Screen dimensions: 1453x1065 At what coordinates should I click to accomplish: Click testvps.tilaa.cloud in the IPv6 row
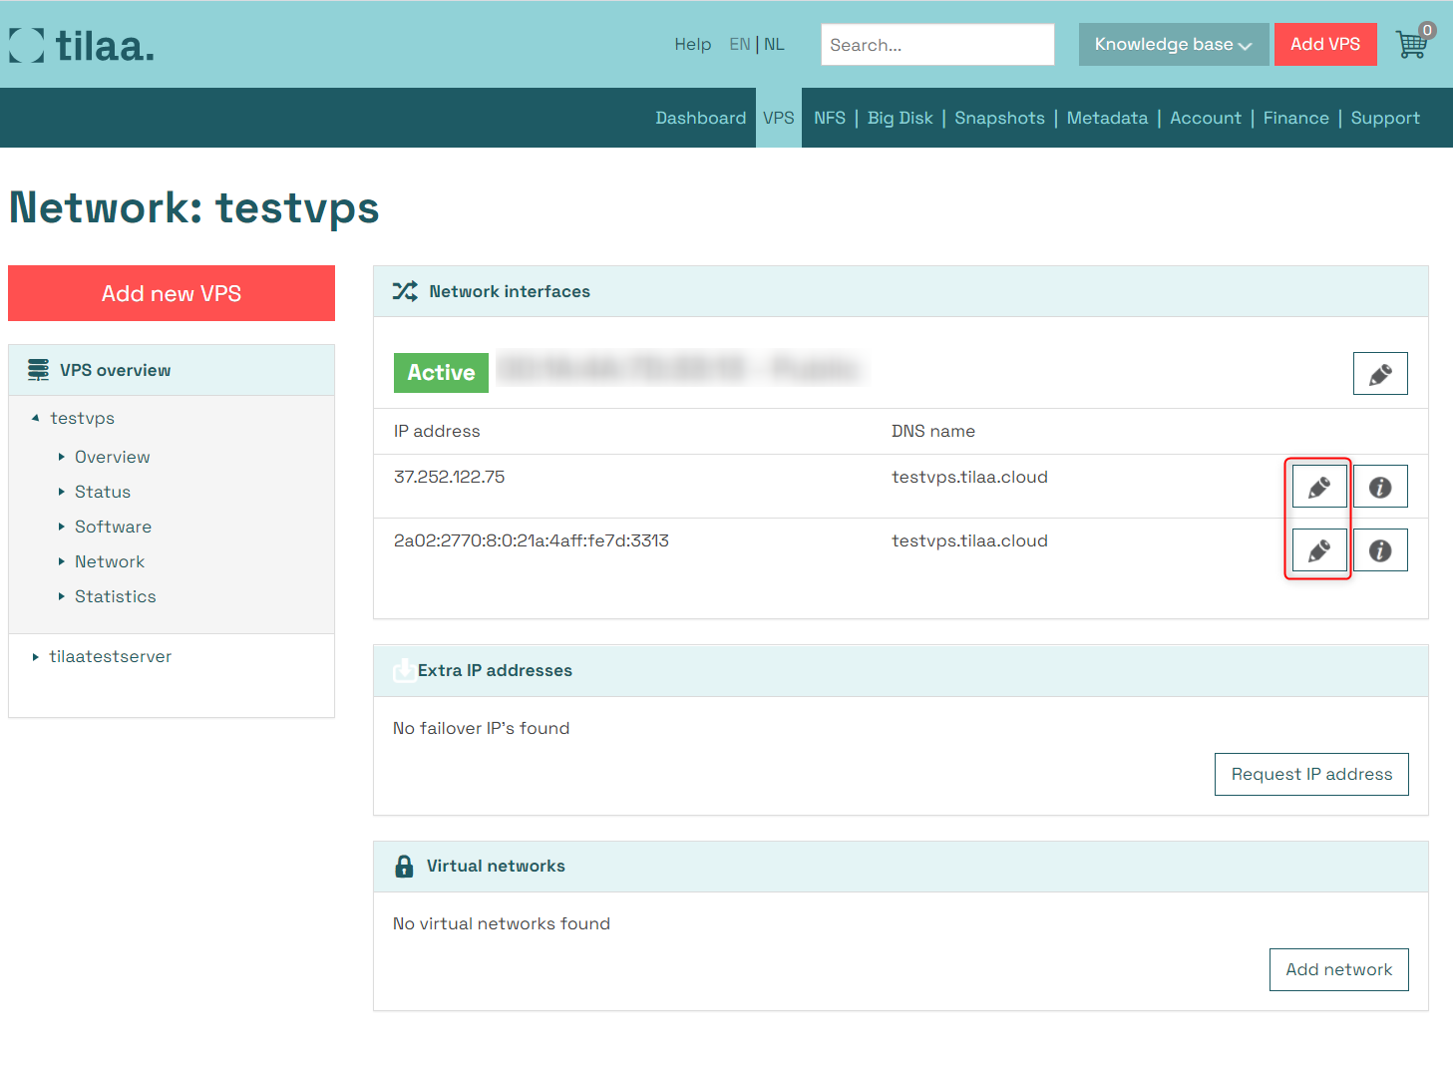click(x=969, y=540)
